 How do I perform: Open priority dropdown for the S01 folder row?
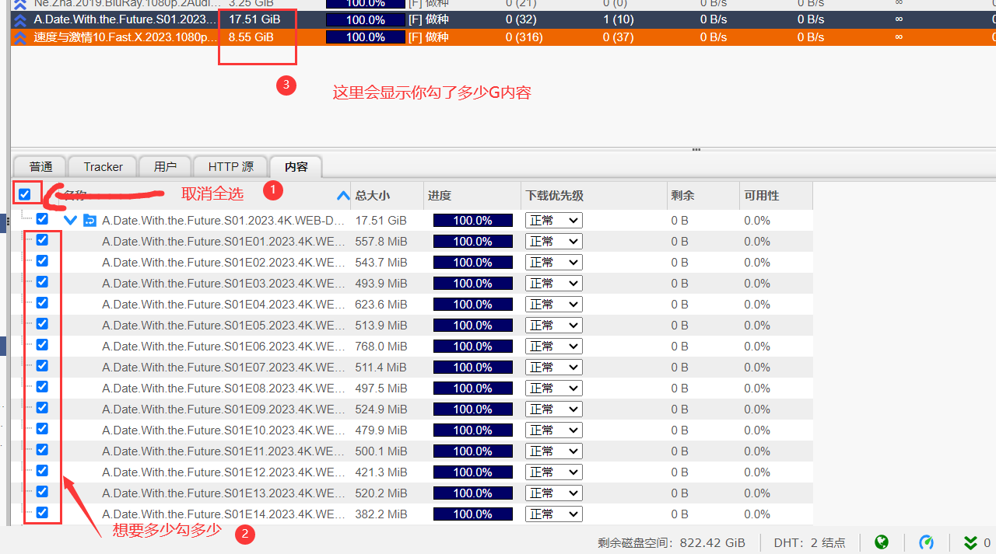pos(554,221)
